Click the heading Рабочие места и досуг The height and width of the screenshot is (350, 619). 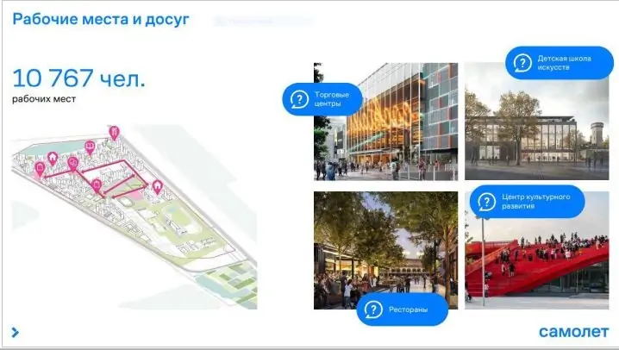pos(100,19)
